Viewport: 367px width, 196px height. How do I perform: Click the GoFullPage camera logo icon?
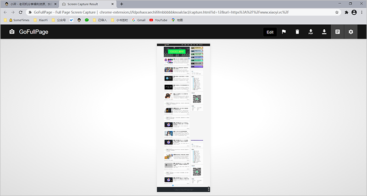(x=12, y=32)
